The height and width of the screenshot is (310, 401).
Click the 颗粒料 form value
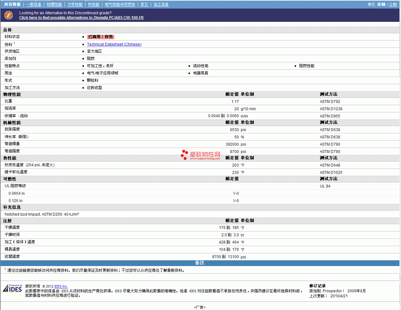click(x=92, y=80)
